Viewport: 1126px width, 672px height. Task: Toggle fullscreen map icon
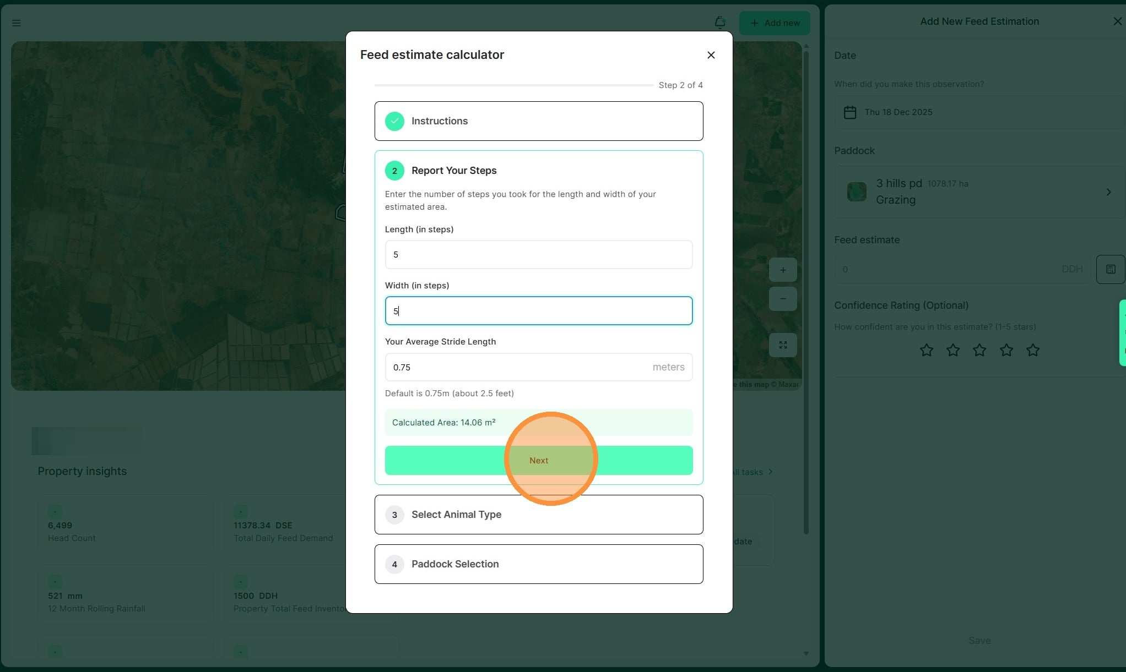tap(783, 345)
